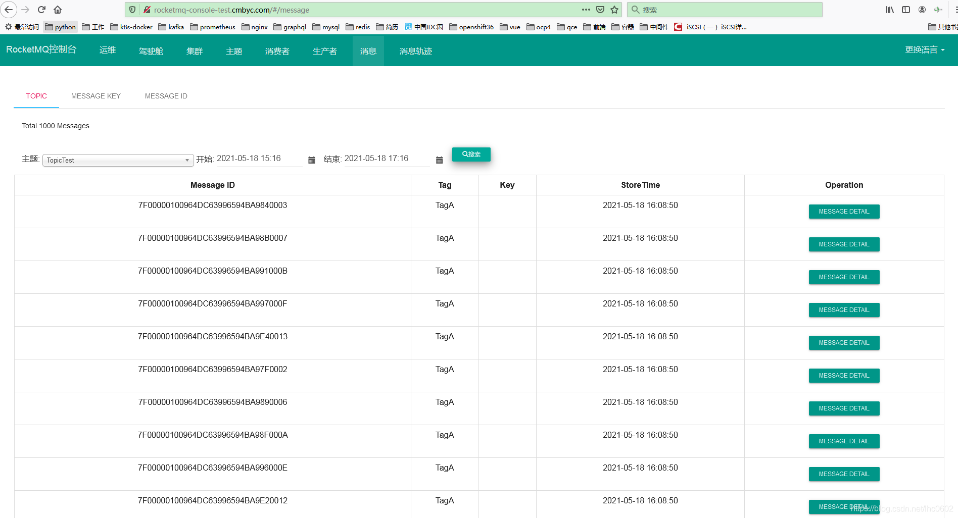Switch to the TOPIC tab
This screenshot has height=518, width=958.
(x=36, y=96)
